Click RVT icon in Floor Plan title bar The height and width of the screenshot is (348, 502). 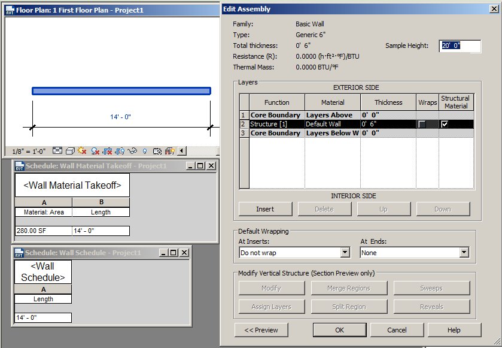[10, 10]
